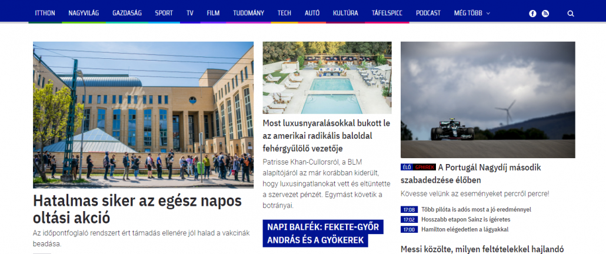
Task: Open the Formula 1 car photo
Action: pyautogui.click(x=488, y=99)
